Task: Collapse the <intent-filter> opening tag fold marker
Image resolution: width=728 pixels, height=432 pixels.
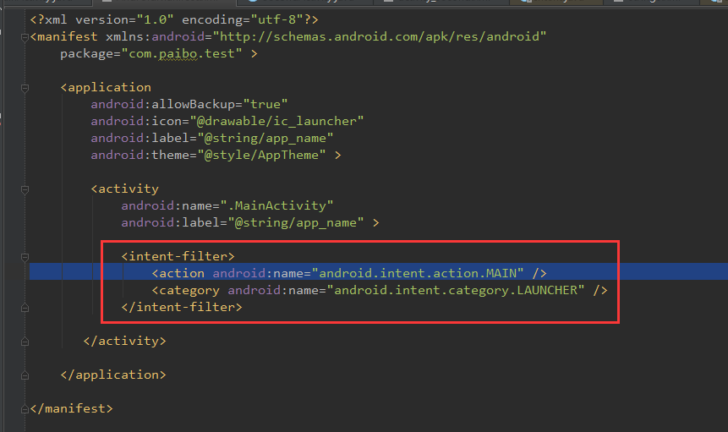Action: coord(25,257)
